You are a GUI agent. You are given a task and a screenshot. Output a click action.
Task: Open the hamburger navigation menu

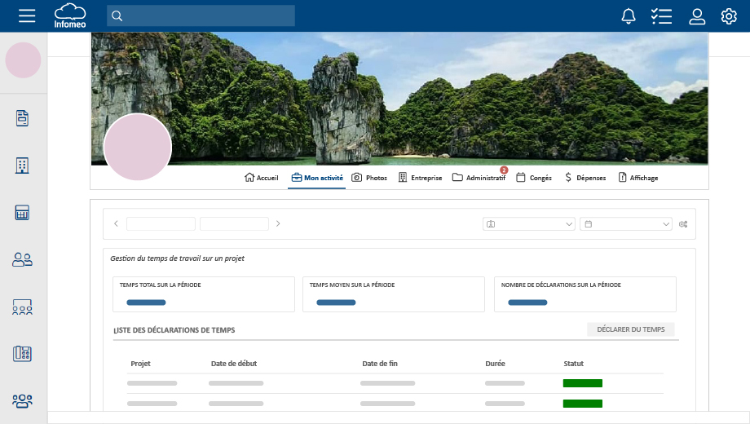coord(27,15)
